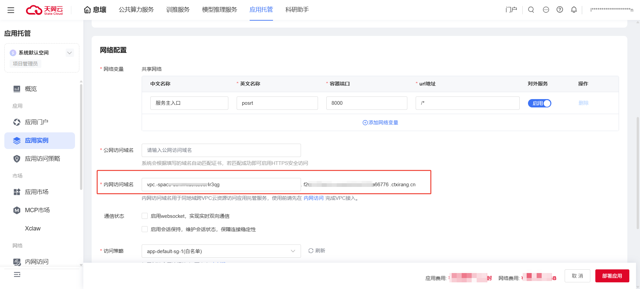Open the chat message bubble icon
Image resolution: width=640 pixels, height=289 pixels.
(546, 10)
